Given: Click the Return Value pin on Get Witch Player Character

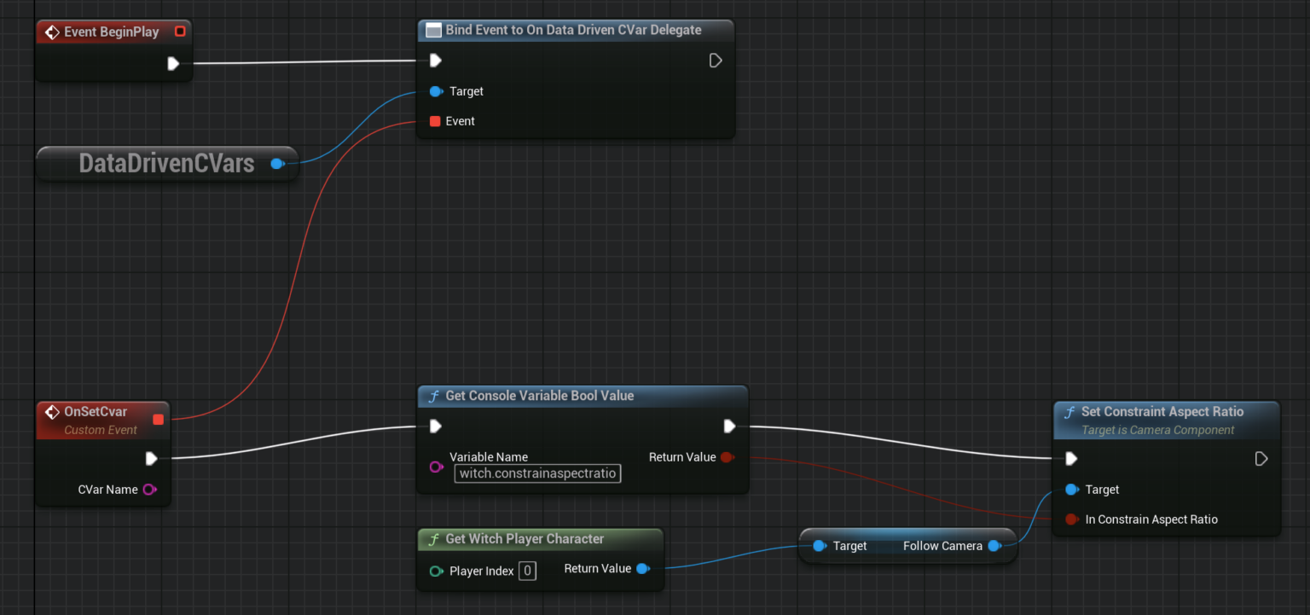Looking at the screenshot, I should 644,568.
